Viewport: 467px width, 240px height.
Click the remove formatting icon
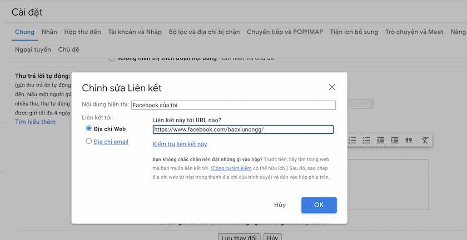(425, 141)
